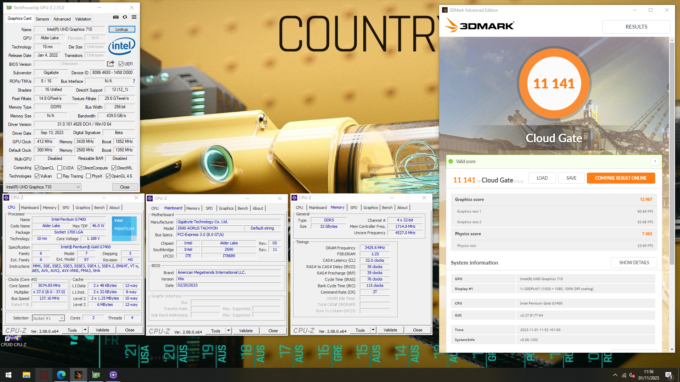
Task: Click the taskbar clock showing 11:56
Action: (648, 375)
